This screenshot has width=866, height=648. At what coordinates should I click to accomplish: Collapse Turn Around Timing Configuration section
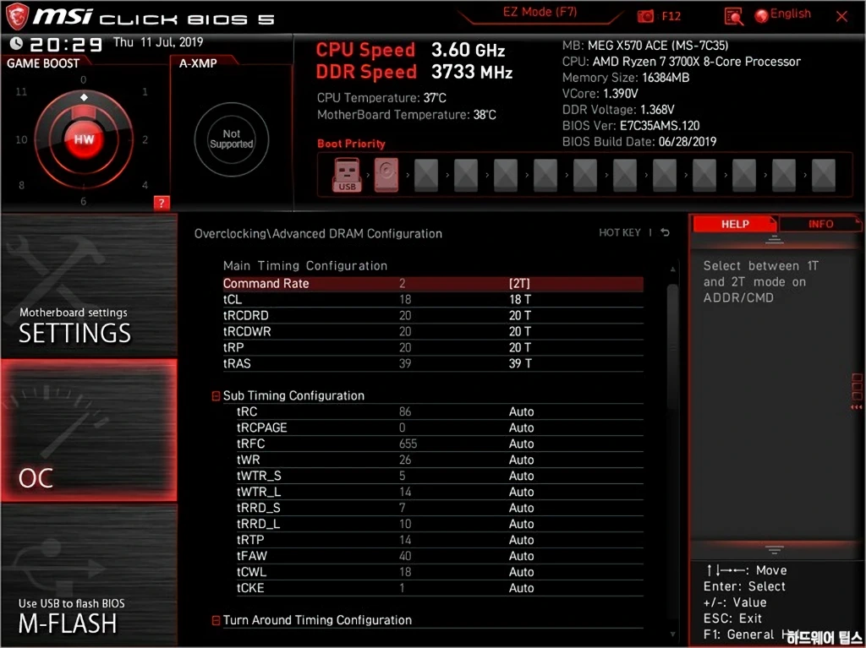tap(216, 620)
